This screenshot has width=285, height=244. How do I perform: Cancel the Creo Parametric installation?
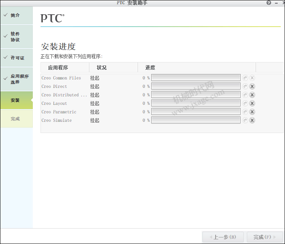252,112
